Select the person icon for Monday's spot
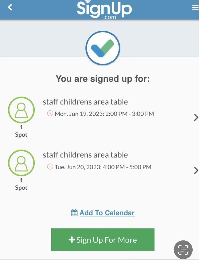The height and width of the screenshot is (260, 199). coord(21,110)
